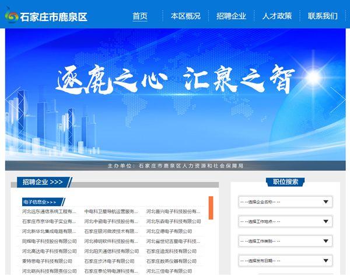Open company link 河北东森电子科技有限公司

coord(173,221)
